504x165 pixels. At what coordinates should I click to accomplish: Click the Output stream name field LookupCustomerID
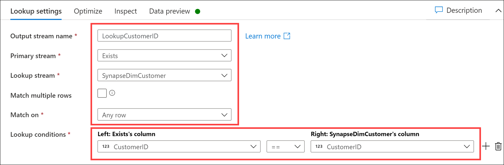click(164, 36)
